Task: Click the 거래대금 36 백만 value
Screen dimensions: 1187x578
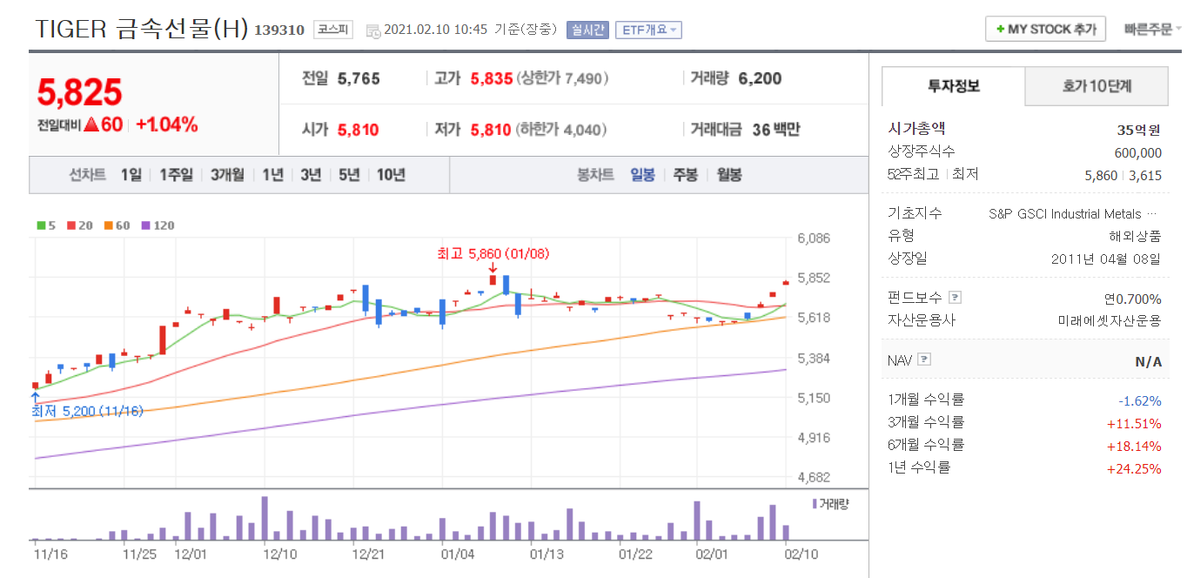Action: pyautogui.click(x=776, y=130)
